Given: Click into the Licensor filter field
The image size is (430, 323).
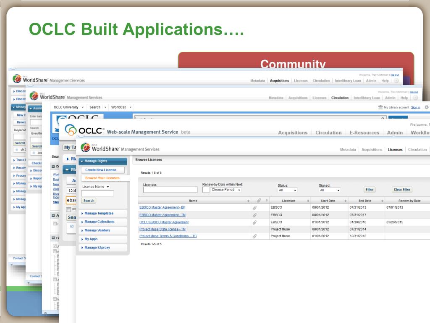Looking at the screenshot, I should [x=170, y=190].
